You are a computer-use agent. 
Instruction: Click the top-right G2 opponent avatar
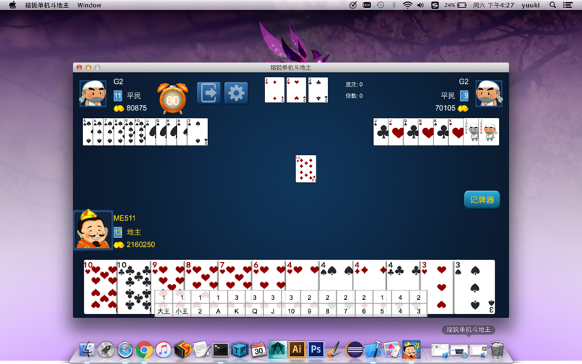489,94
